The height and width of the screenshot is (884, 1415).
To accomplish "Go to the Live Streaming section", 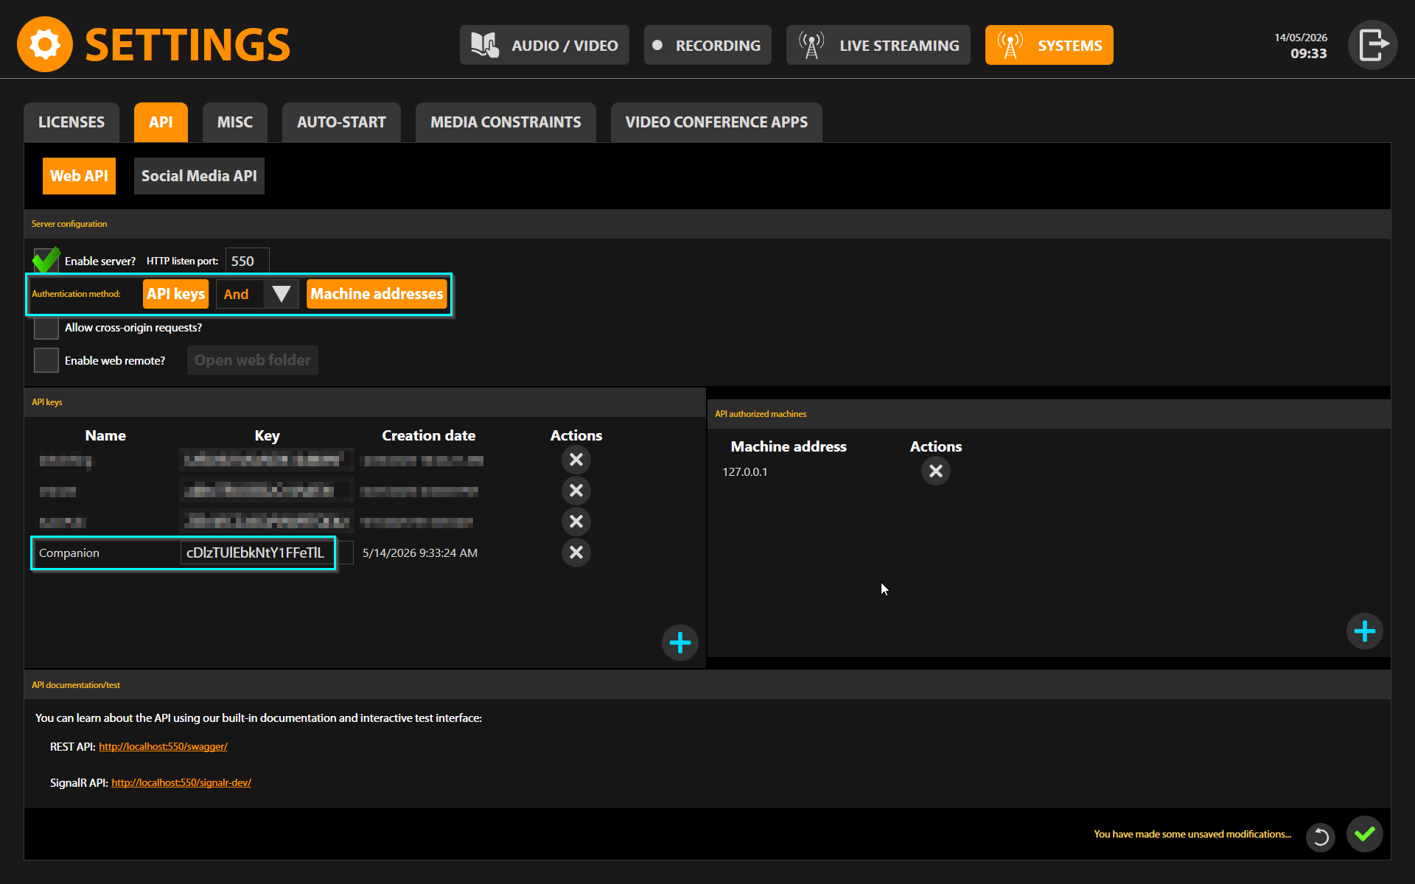I will pyautogui.click(x=878, y=45).
